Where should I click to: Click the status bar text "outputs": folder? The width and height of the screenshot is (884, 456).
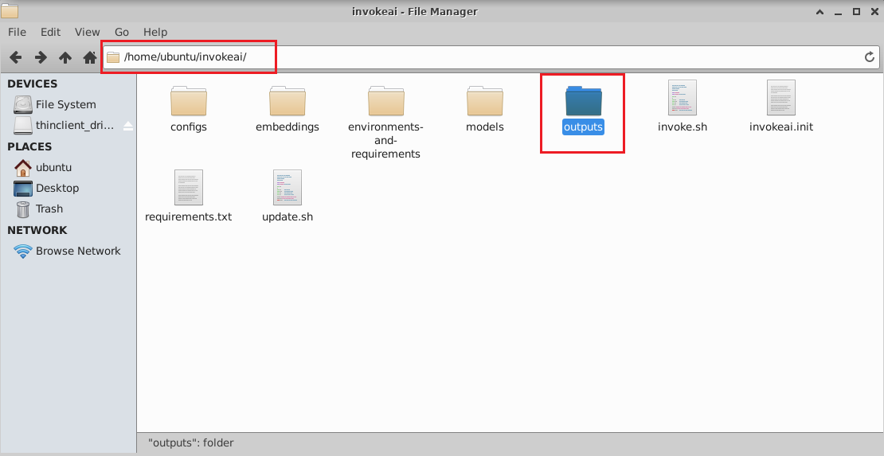(191, 443)
